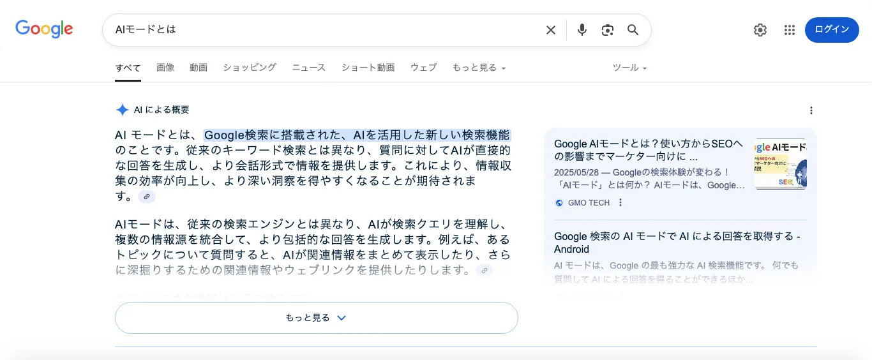
Task: Click the paragraph starting AIモードは、従来の検索エンジン
Action: [x=313, y=247]
